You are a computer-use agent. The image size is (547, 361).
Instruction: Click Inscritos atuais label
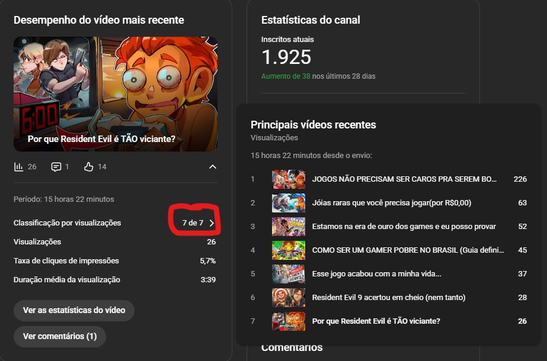[x=287, y=40]
